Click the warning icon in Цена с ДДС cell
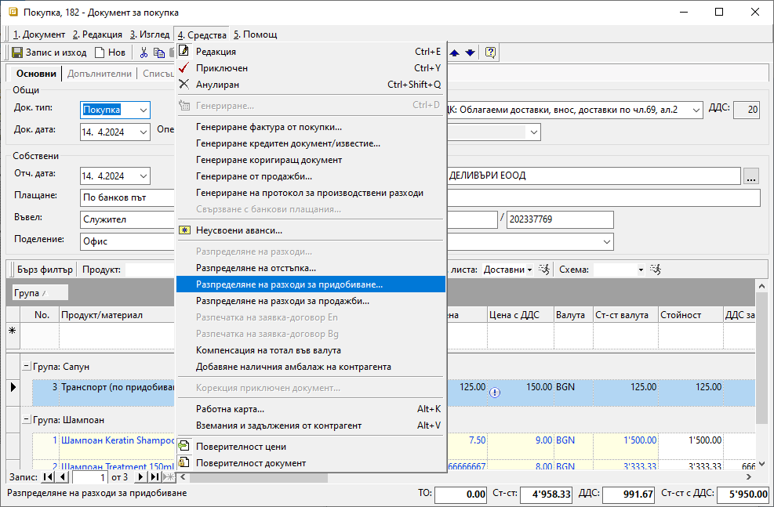The image size is (774, 507). click(x=494, y=393)
